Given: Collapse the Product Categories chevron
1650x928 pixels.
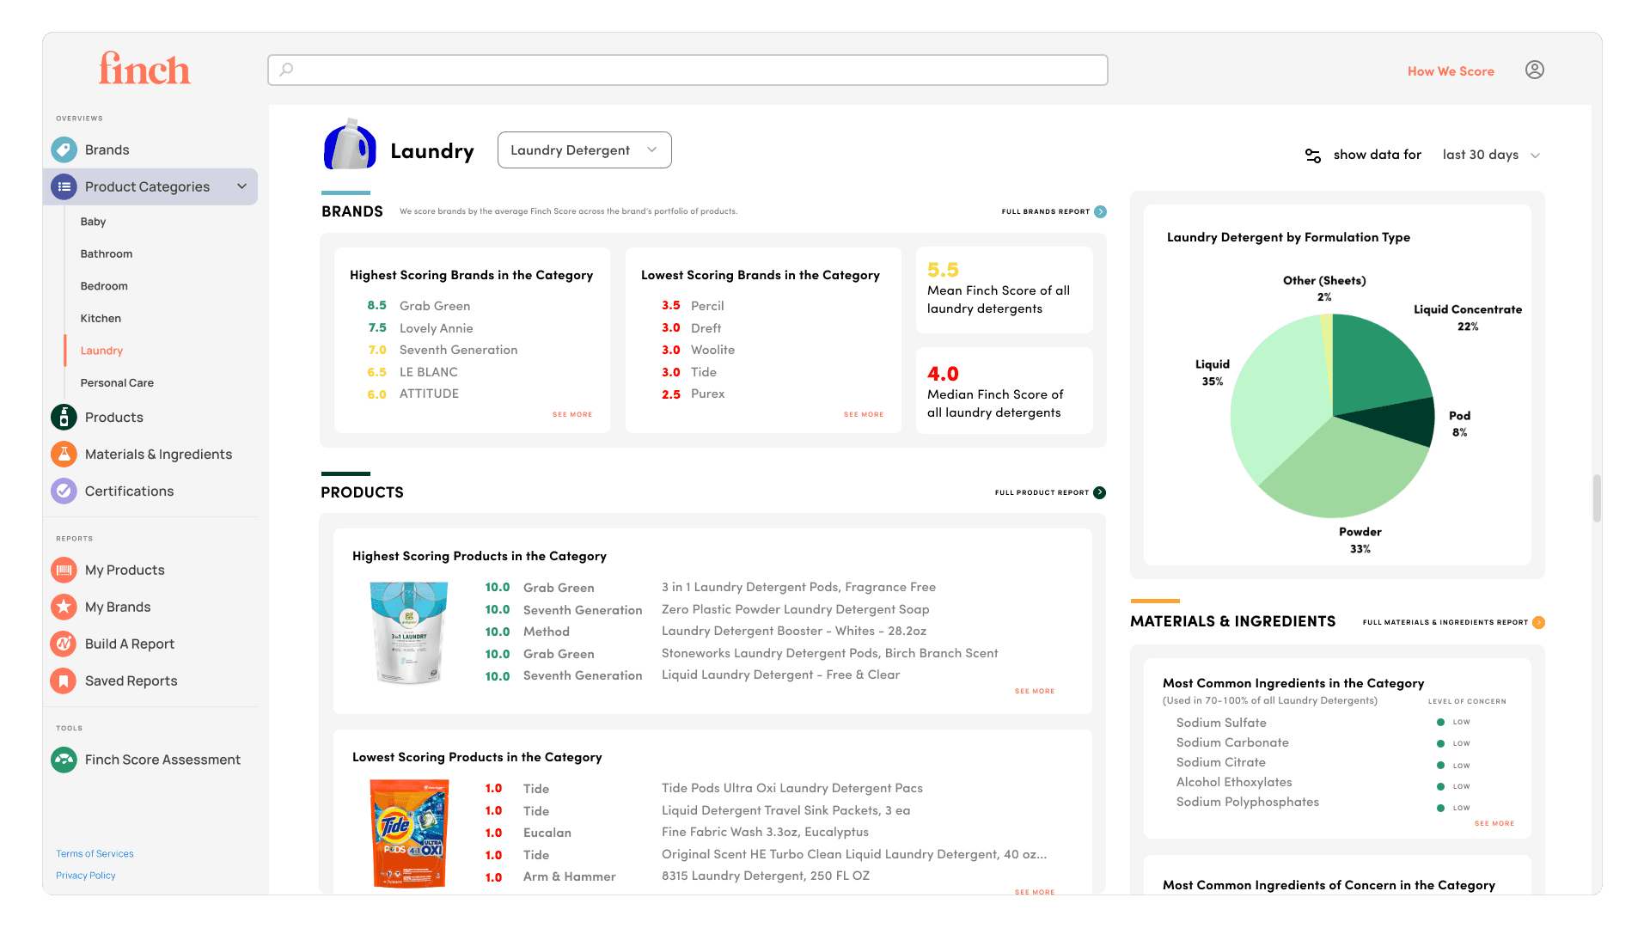Looking at the screenshot, I should pos(241,186).
